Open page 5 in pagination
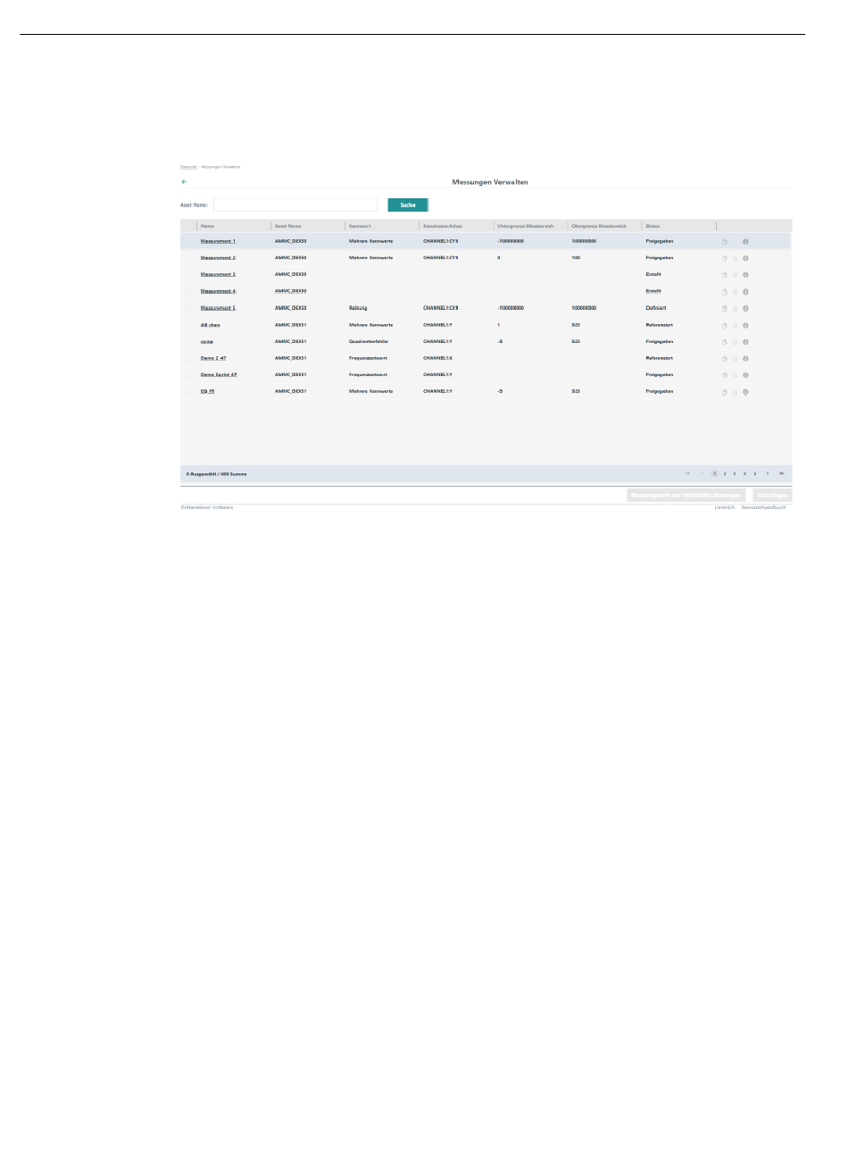This screenshot has width=848, height=1162. [754, 473]
